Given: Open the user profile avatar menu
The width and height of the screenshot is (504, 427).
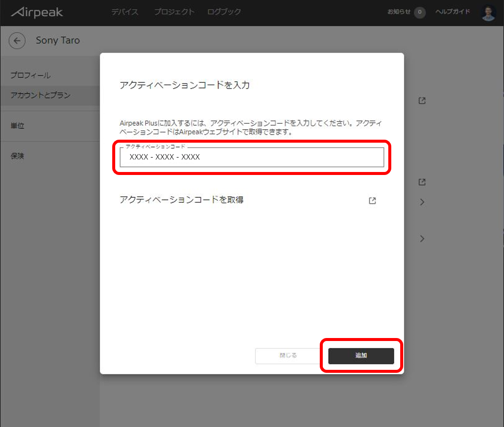Looking at the screenshot, I should point(489,13).
